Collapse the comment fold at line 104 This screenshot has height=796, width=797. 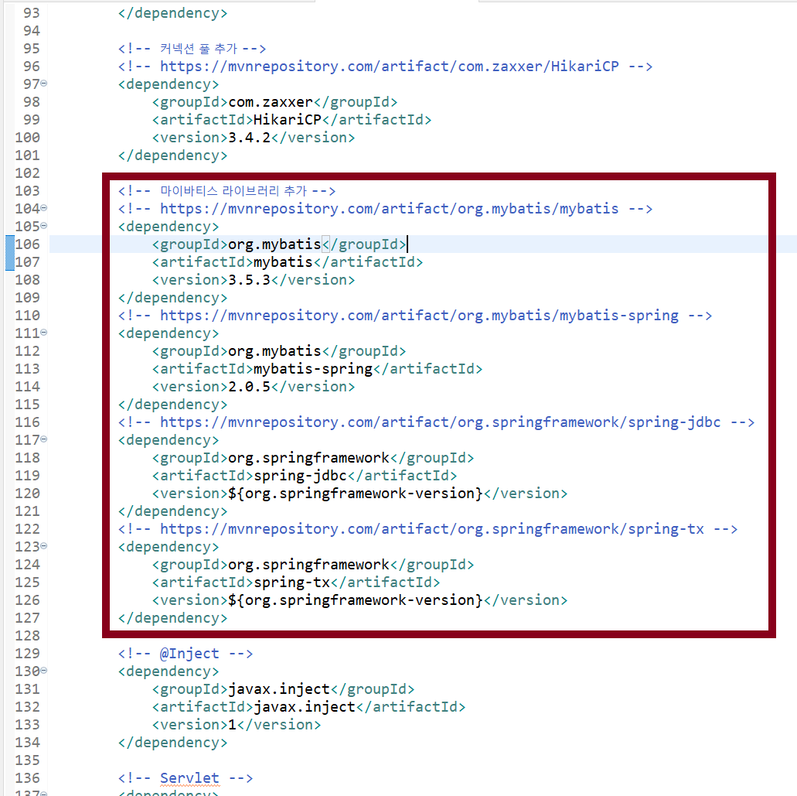(x=44, y=207)
